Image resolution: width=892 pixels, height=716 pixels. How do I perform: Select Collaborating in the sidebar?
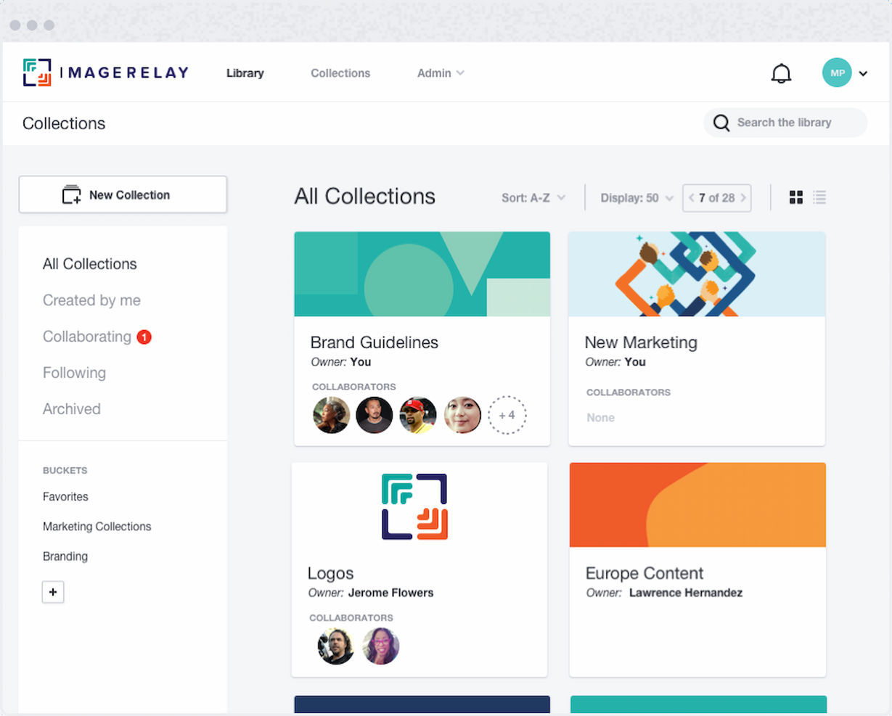(x=87, y=337)
